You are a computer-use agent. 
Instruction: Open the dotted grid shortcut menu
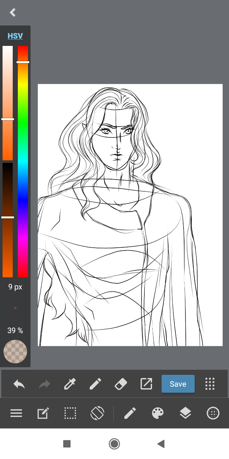pos(210,384)
